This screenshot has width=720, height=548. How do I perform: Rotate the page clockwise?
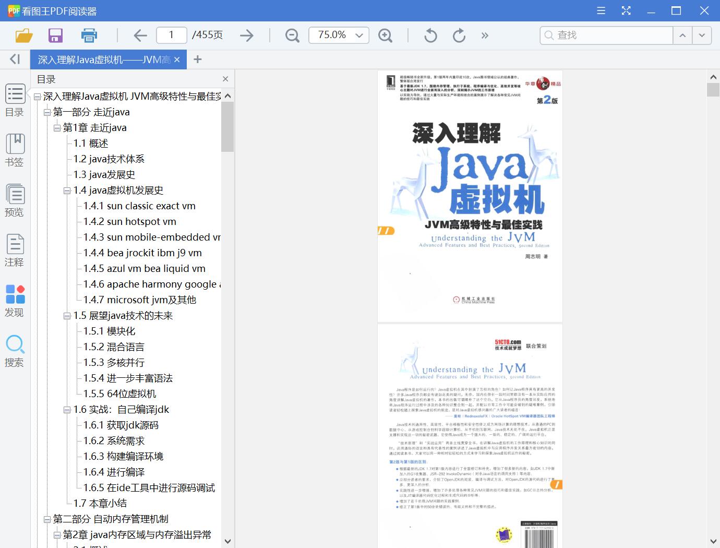click(459, 35)
